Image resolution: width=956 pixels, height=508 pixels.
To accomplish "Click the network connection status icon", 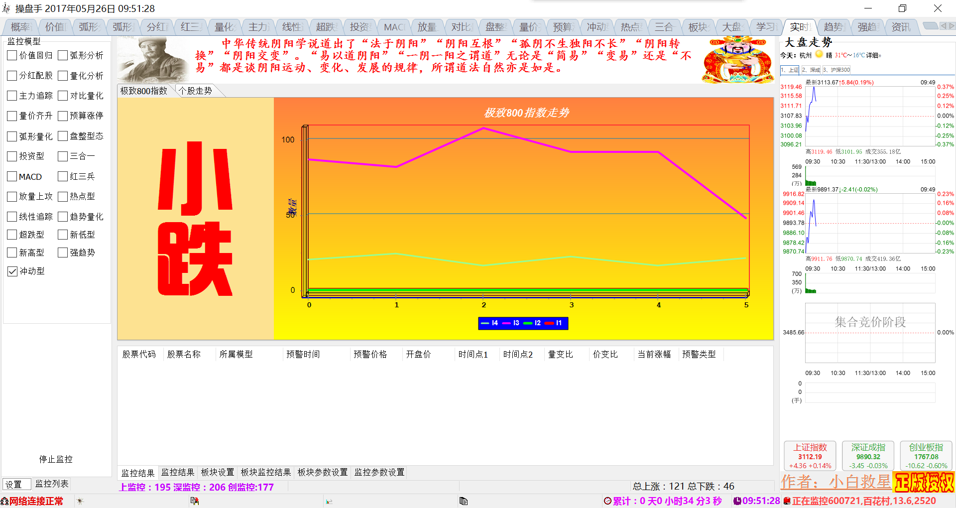I will pyautogui.click(x=4, y=501).
